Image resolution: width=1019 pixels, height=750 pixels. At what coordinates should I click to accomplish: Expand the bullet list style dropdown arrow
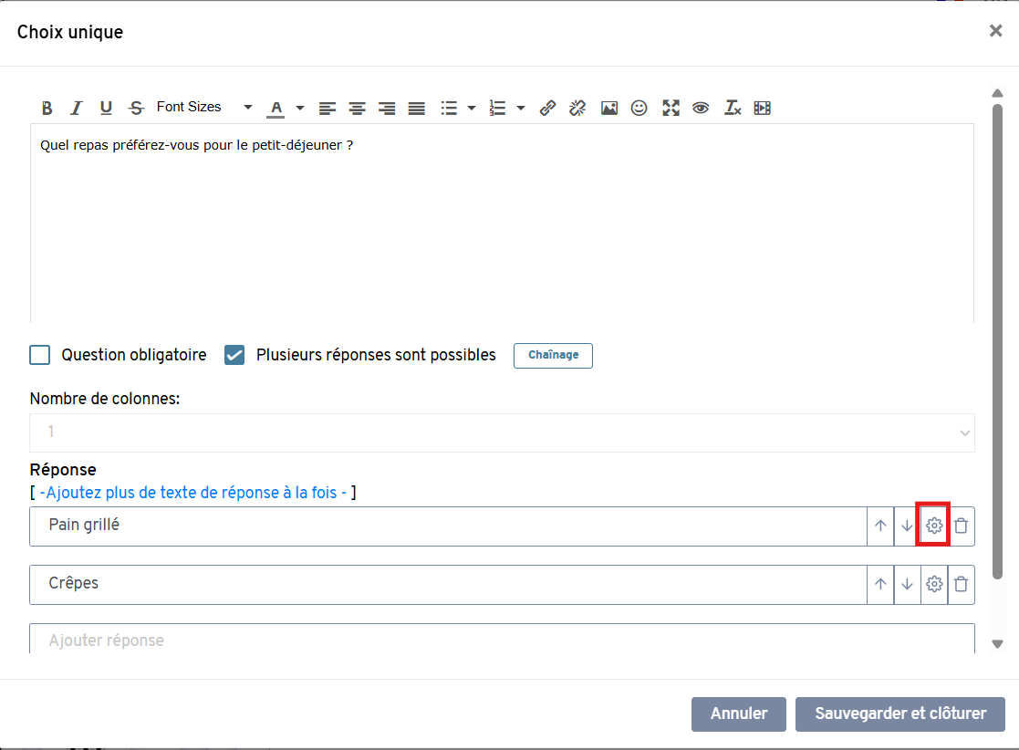click(472, 108)
